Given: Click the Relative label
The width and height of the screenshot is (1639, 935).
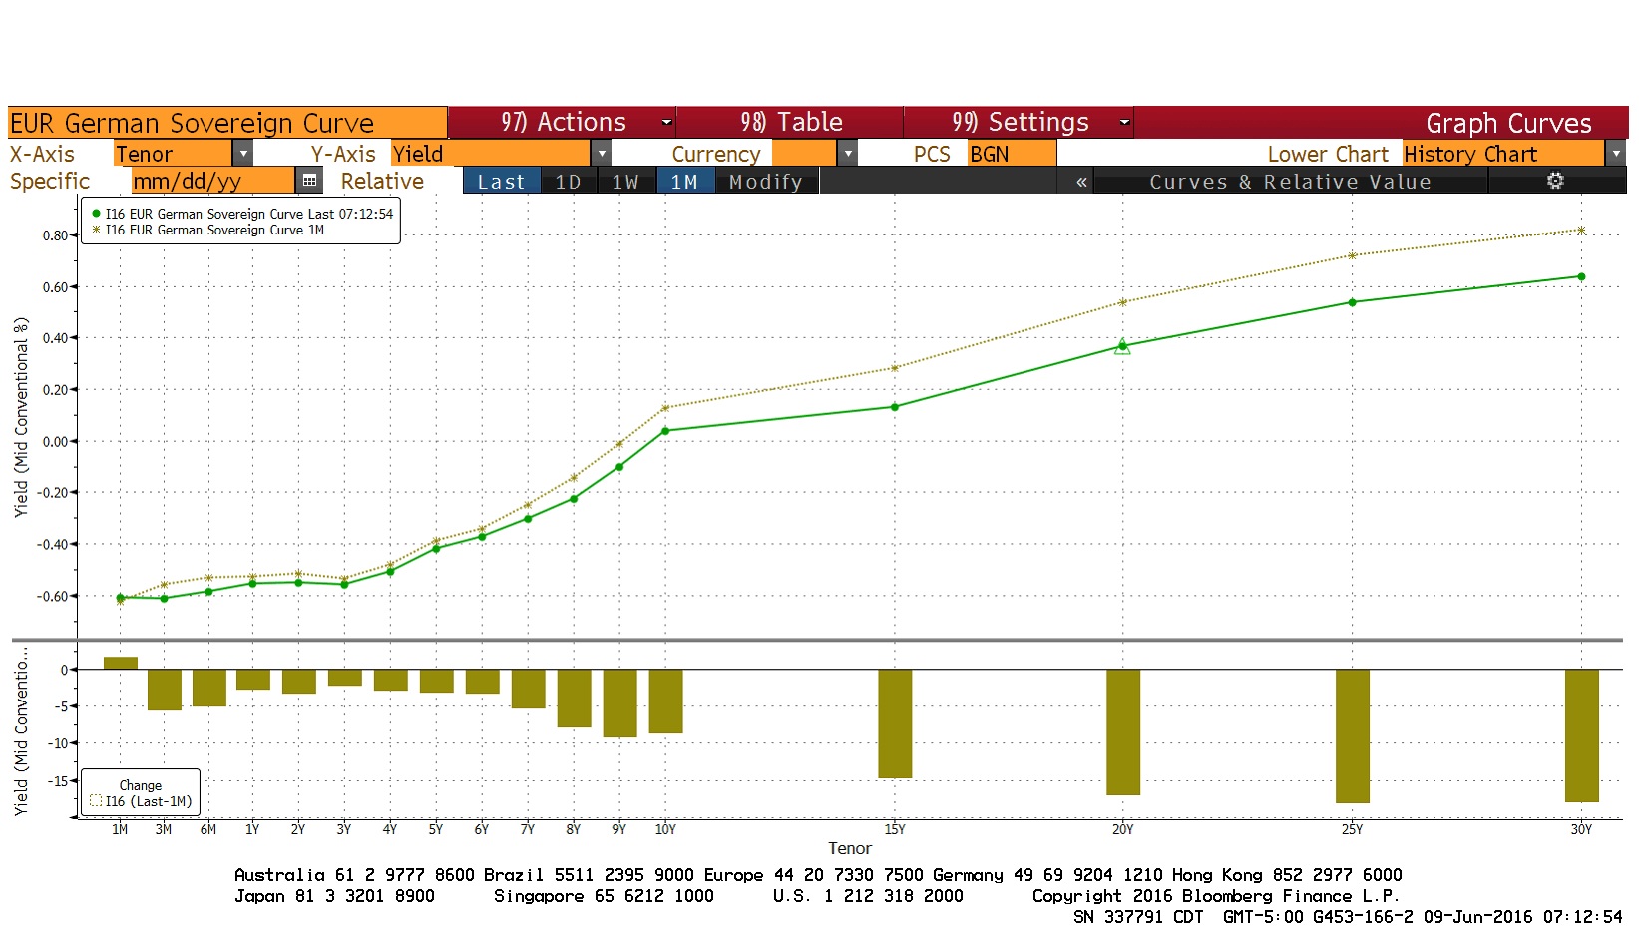Looking at the screenshot, I should (x=382, y=181).
